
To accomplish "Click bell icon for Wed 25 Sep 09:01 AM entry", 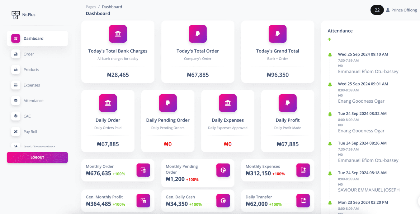I will pos(330,84).
